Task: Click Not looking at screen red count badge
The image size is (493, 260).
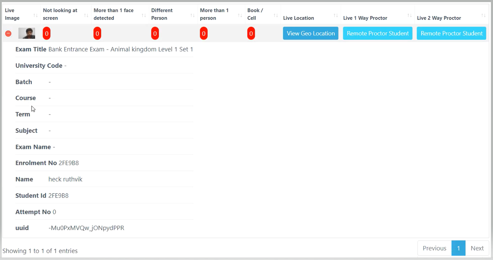Action: 47,34
